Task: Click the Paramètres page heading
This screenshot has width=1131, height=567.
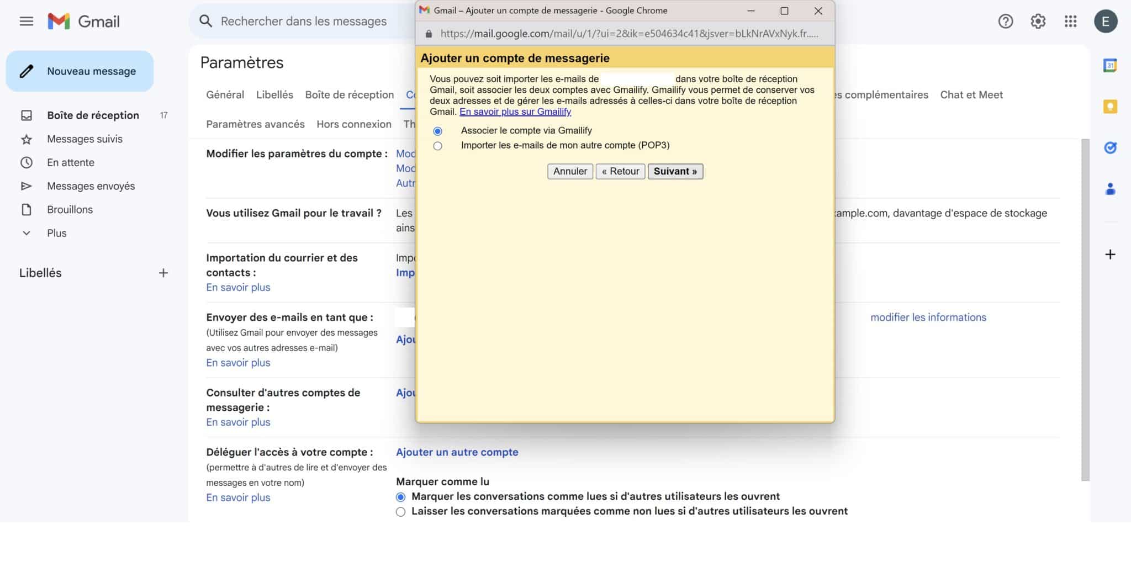Action: click(241, 62)
